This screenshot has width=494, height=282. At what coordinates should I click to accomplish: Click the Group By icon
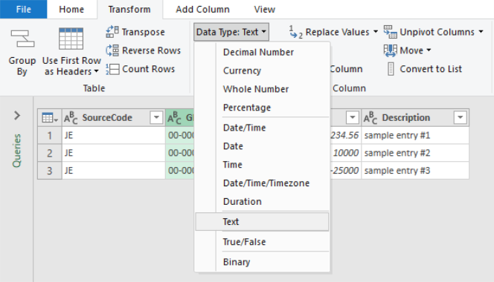coord(22,39)
